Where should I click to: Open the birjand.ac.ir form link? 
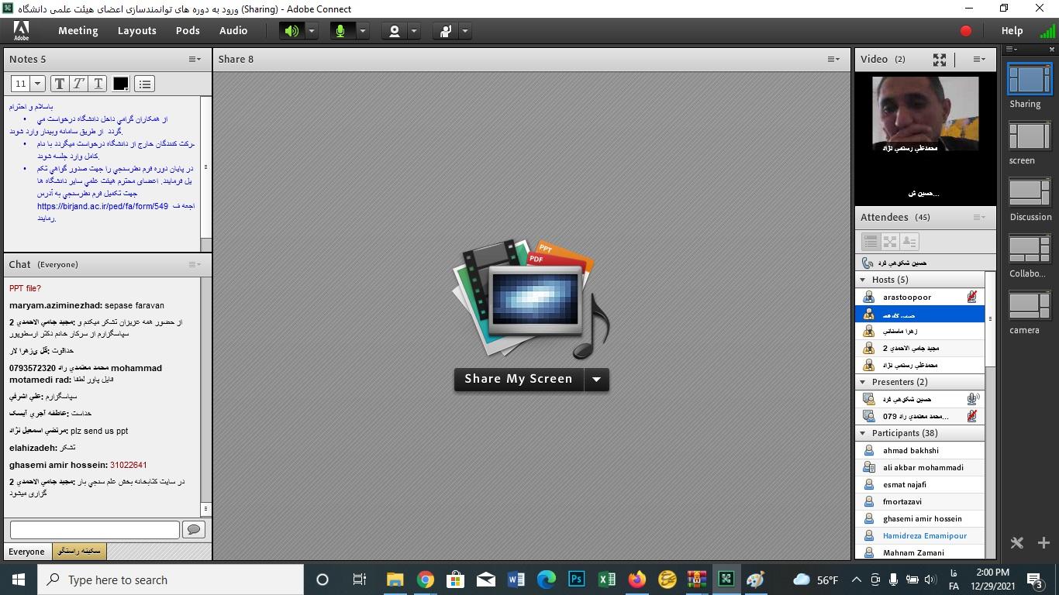coord(102,206)
